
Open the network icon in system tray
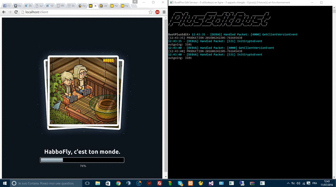pos(304,183)
